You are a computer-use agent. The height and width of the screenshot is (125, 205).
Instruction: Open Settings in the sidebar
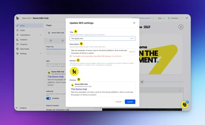29,54
